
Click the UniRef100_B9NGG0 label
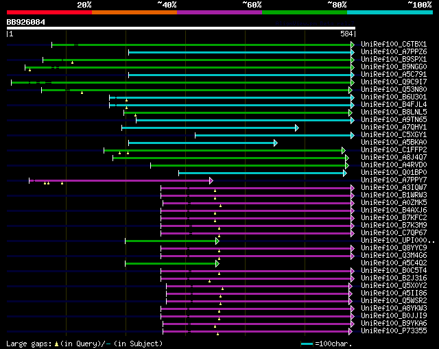pyautogui.click(x=394, y=67)
